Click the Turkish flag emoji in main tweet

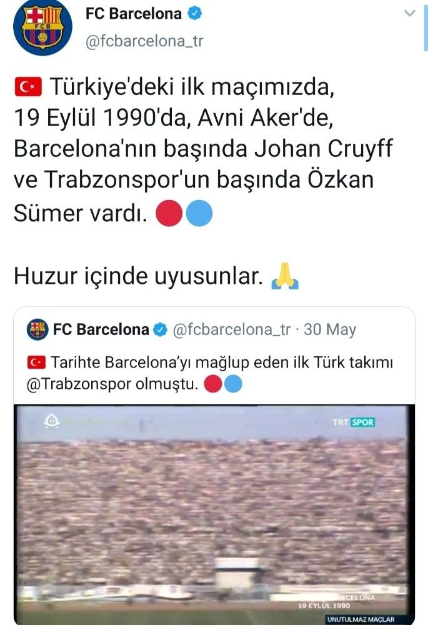tap(28, 87)
